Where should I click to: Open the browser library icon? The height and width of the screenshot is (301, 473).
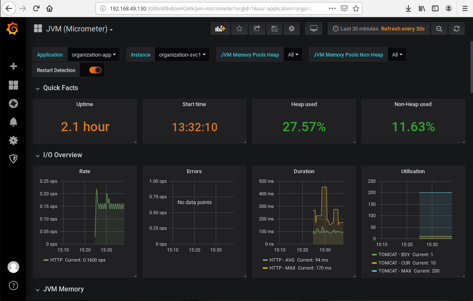point(422,8)
